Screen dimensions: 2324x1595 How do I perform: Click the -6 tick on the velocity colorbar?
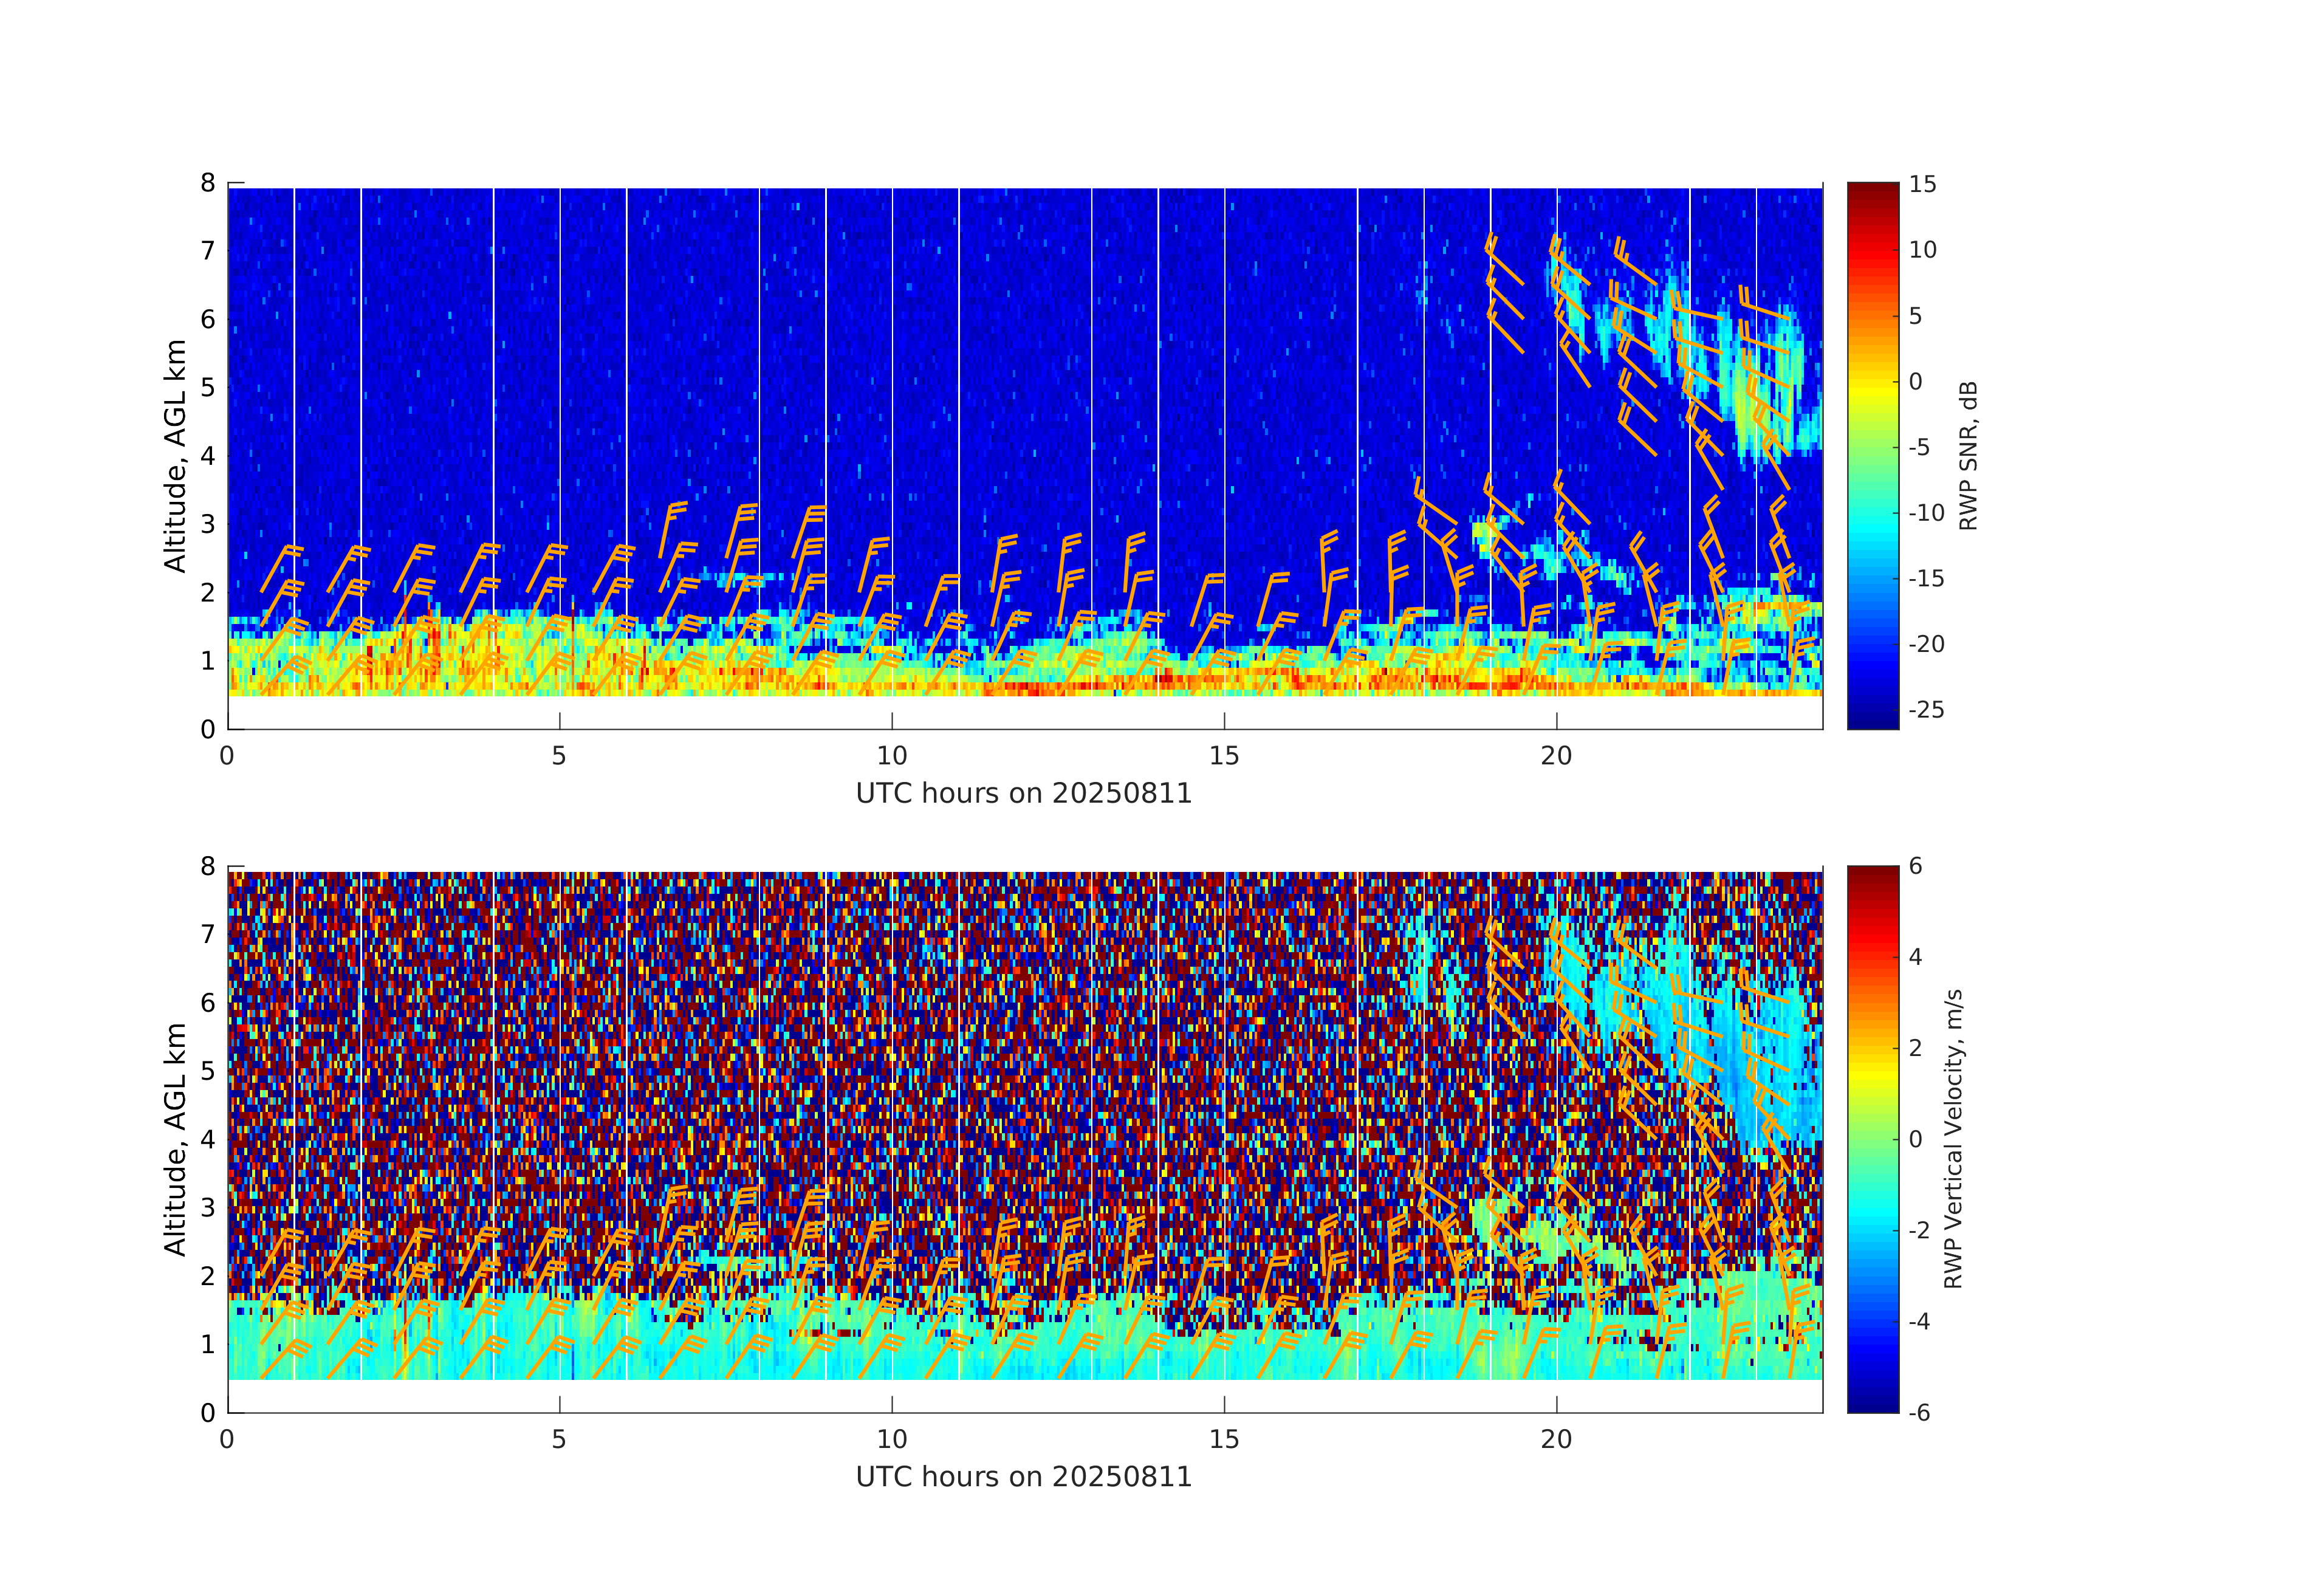(x=1920, y=1413)
